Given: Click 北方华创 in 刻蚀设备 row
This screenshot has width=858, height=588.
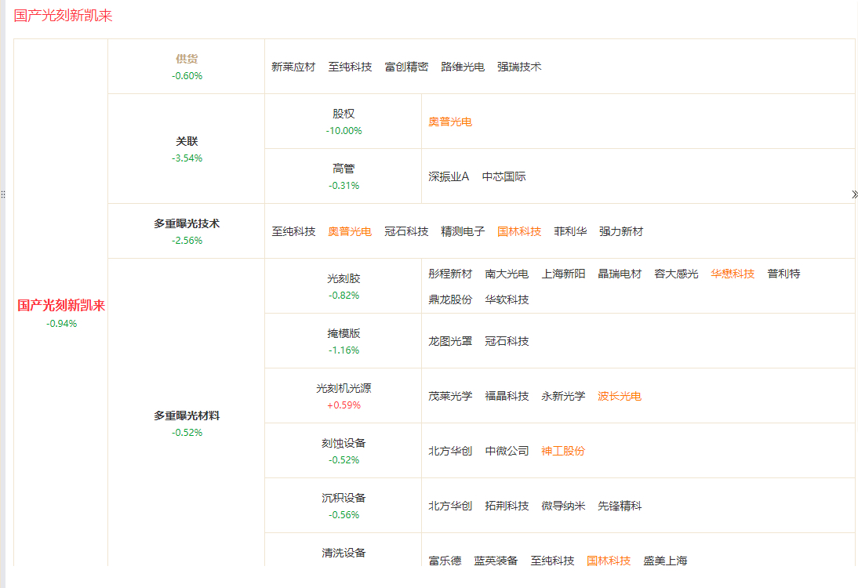Looking at the screenshot, I should (x=450, y=451).
